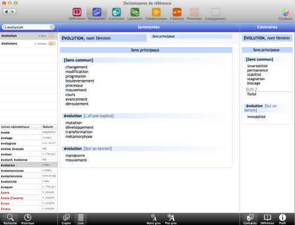The image size is (295, 225).
Task: Select évolutif, évolutive in alphabetical list
Action: click(x=29, y=160)
